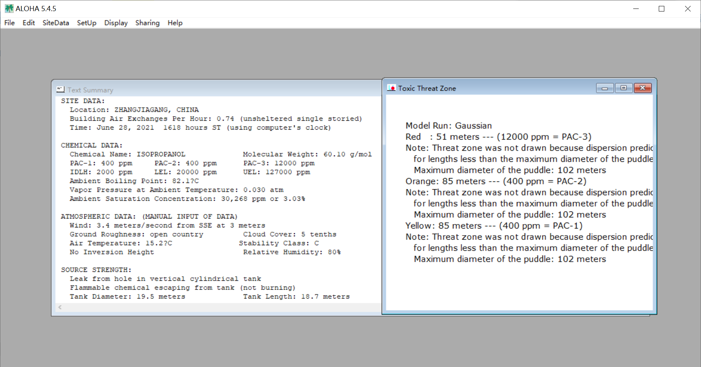
Task: Minimize the Toxic Threat Zone window
Action: click(605, 88)
